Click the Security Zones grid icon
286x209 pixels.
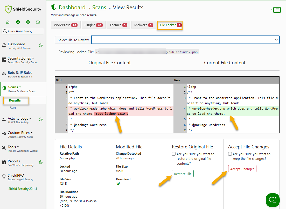pos(4,60)
